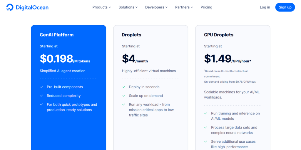Select the GenAI Platform card heading
The height and width of the screenshot is (150, 301).
point(57,35)
